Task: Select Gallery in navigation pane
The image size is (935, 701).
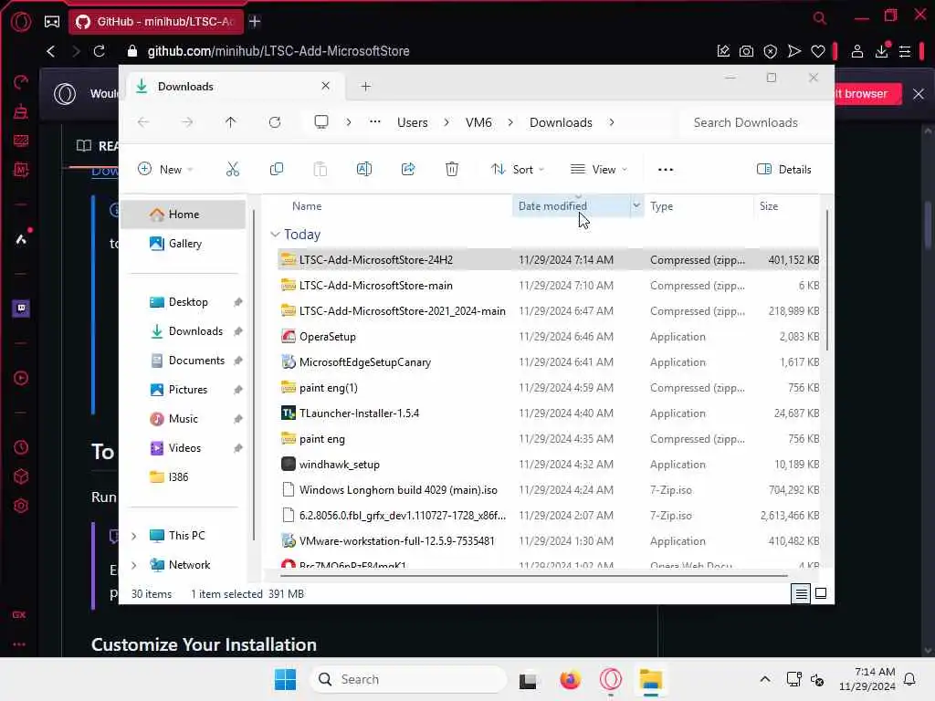Action: coord(184,243)
